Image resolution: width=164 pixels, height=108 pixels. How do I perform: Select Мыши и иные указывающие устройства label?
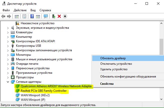(44, 59)
